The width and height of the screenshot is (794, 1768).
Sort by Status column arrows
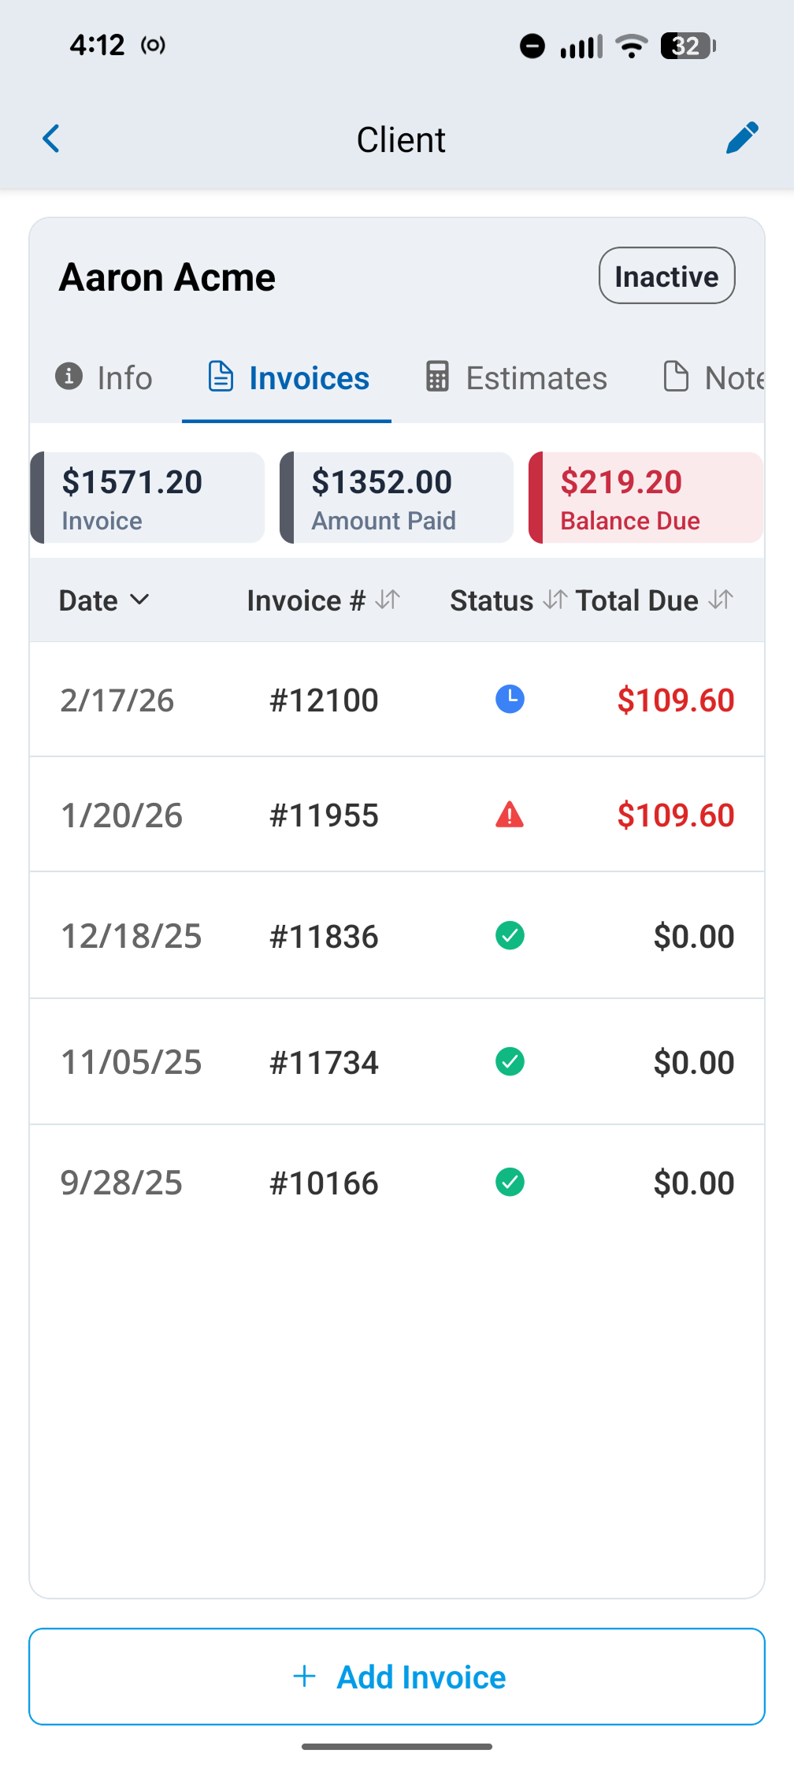554,600
